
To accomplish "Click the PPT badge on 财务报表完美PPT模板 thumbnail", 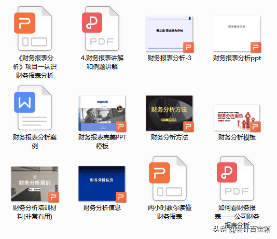I will click(x=121, y=126).
